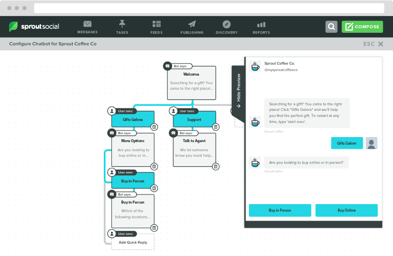393x256 pixels.
Task: Select the cyan Buy in Person quick reply node
Action: (x=133, y=180)
